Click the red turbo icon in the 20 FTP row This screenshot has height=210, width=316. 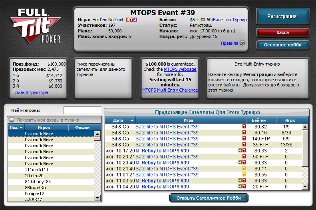point(244,186)
